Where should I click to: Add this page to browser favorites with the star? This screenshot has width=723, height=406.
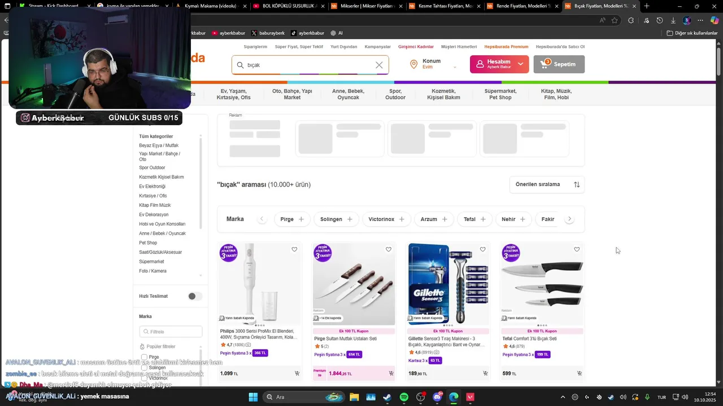click(615, 20)
